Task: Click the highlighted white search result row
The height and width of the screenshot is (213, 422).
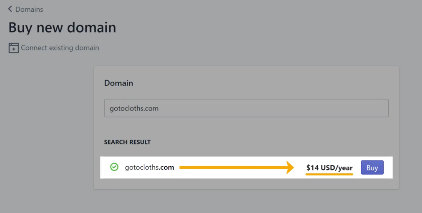Action: (x=246, y=167)
